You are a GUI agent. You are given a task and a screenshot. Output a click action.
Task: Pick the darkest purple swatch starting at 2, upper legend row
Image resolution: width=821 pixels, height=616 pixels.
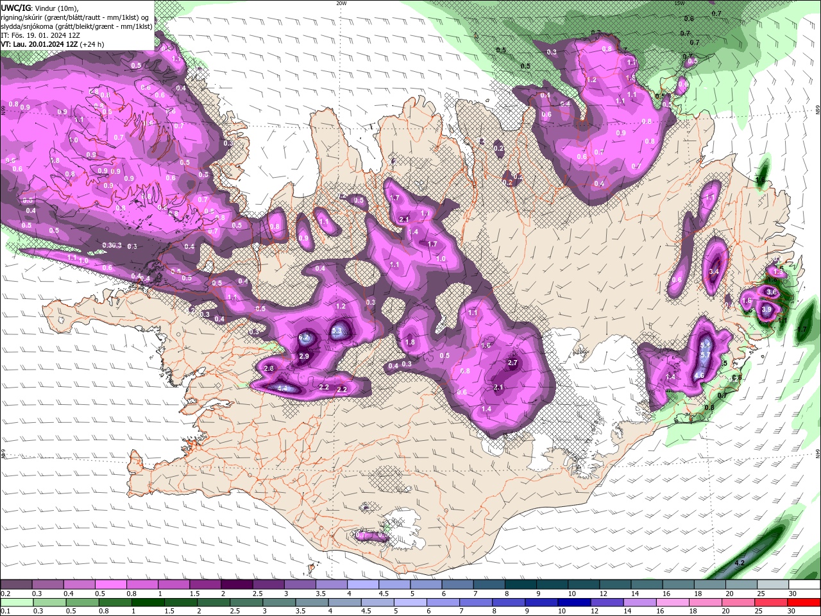coord(237,585)
